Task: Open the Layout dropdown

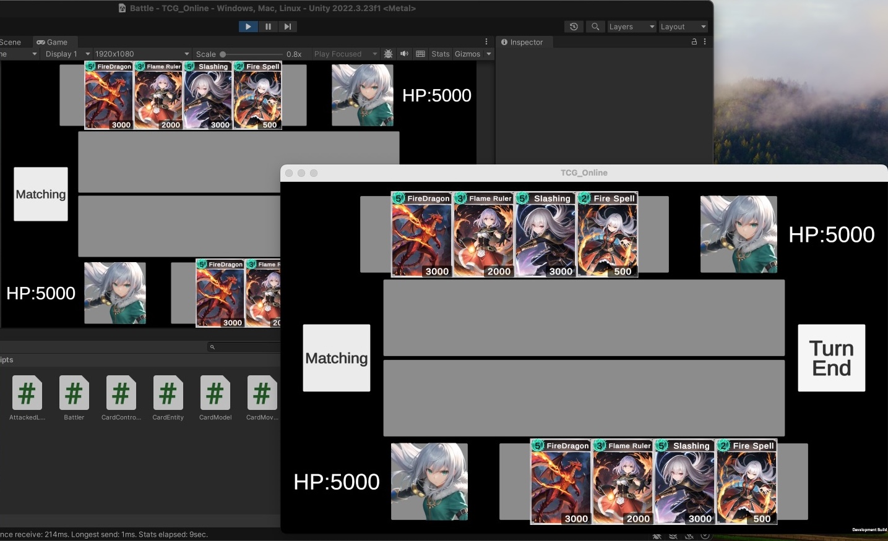Action: point(683,27)
